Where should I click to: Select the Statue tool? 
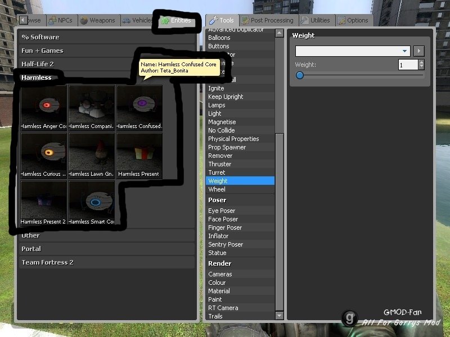[x=240, y=253]
